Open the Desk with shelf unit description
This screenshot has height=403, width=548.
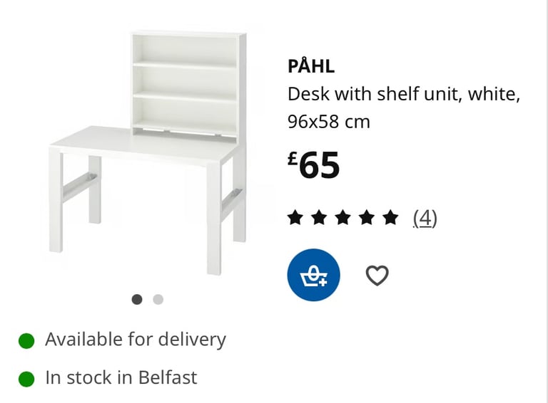pos(404,94)
